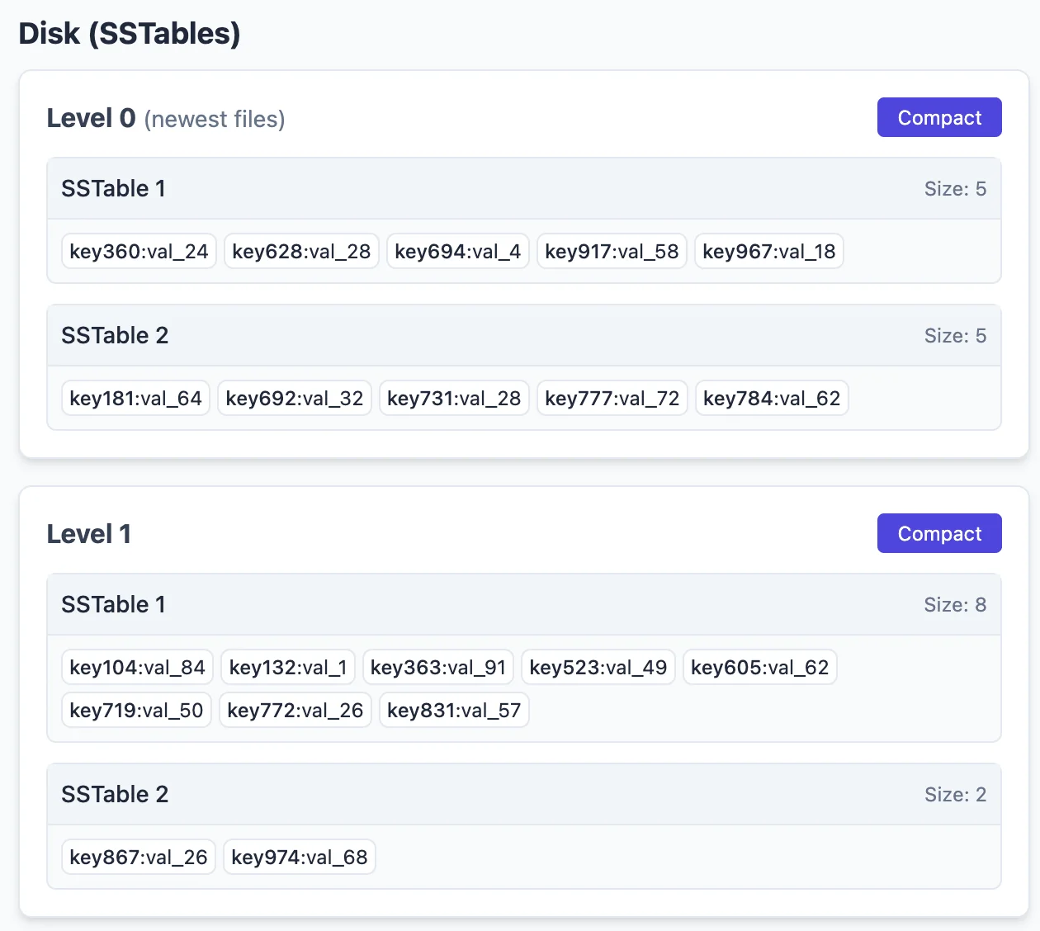Click the key967:val_18 chip
Screen dimensions: 1040x931
point(768,252)
